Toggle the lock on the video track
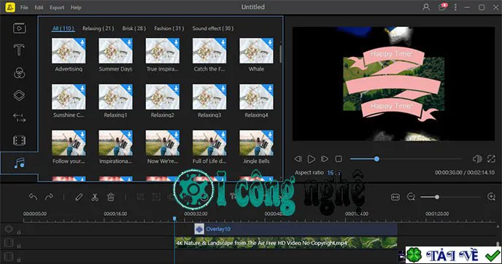 19,246
